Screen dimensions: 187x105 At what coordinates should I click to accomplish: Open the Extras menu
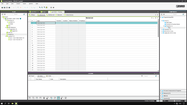[x=24, y=4]
